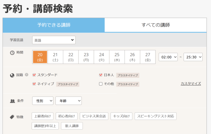Choose date 23 (月) in the date picker

point(86,57)
